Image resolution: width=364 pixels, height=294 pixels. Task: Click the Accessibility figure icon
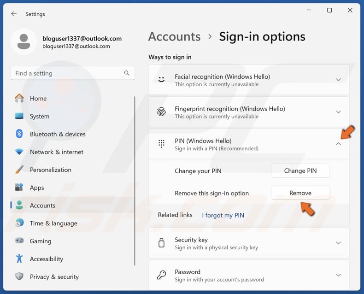[x=19, y=259]
